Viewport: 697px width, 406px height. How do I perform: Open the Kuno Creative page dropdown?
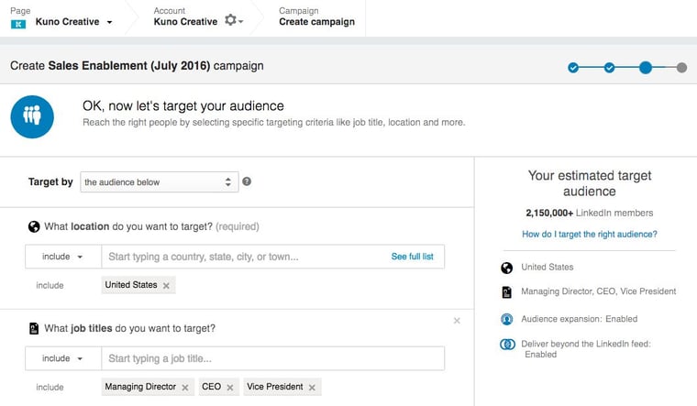[110, 22]
